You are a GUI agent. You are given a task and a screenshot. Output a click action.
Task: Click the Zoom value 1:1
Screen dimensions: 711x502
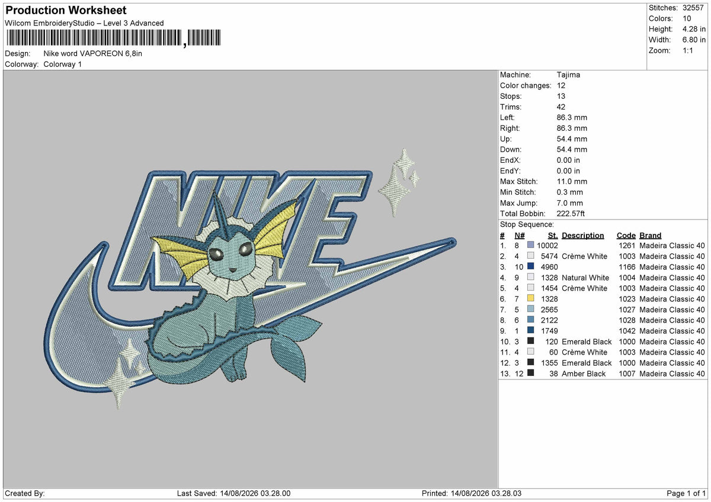coord(688,50)
